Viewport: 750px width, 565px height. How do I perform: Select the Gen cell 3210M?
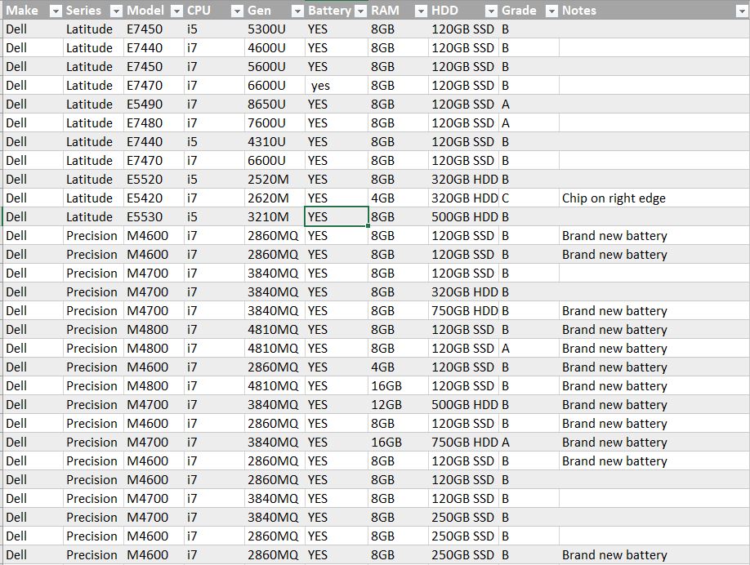(x=275, y=216)
